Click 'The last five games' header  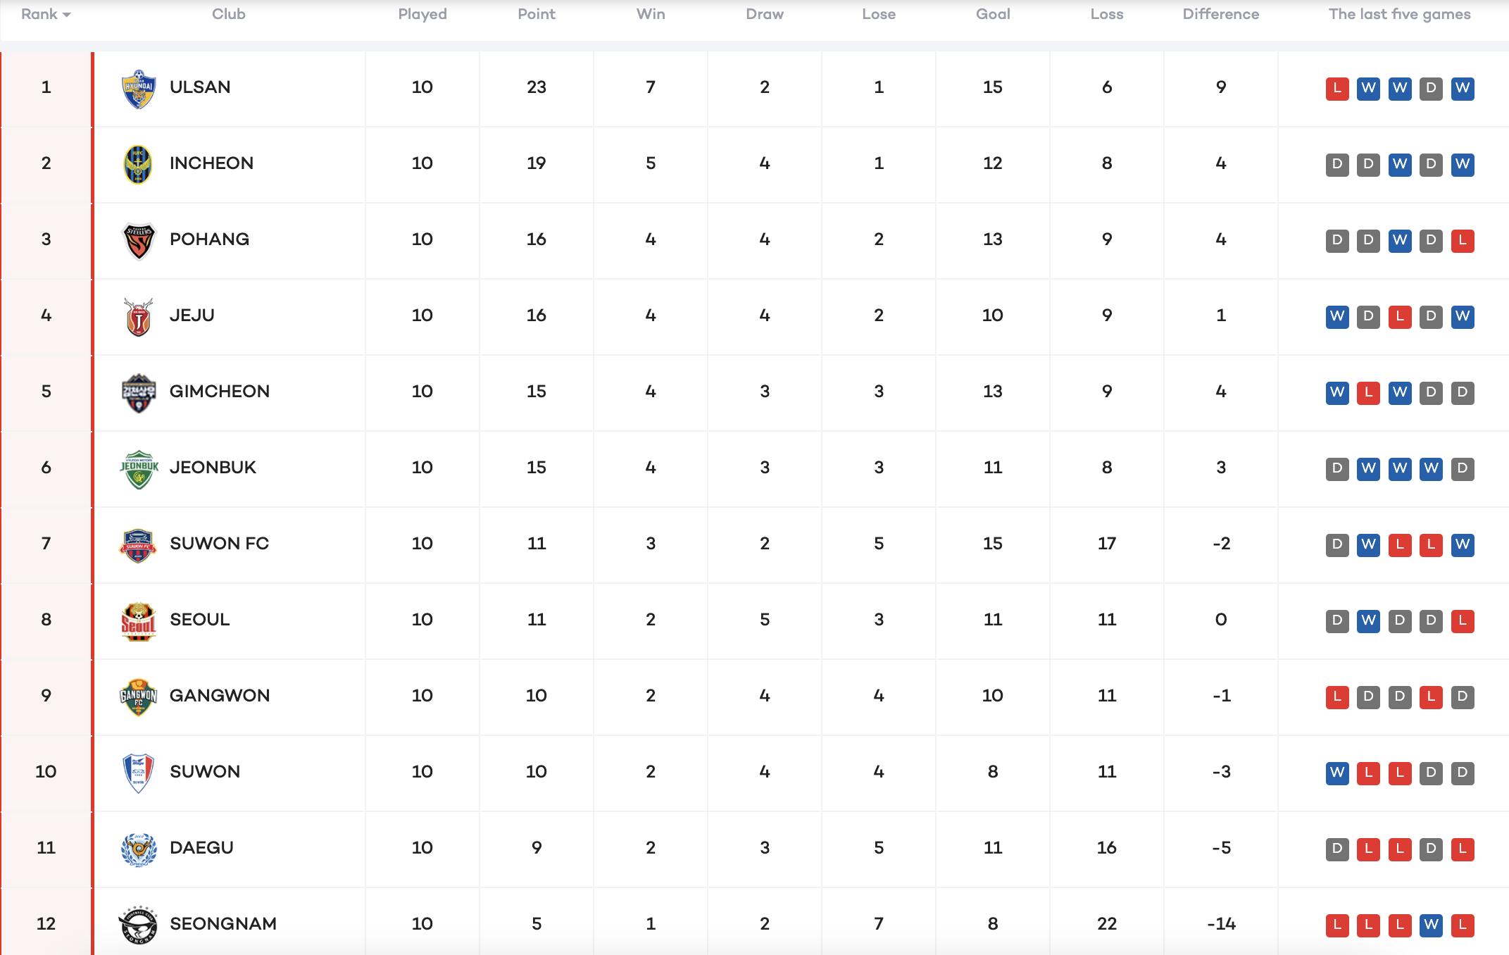pos(1400,14)
